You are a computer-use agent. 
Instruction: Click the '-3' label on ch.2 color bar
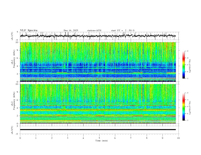pos(187,93)
